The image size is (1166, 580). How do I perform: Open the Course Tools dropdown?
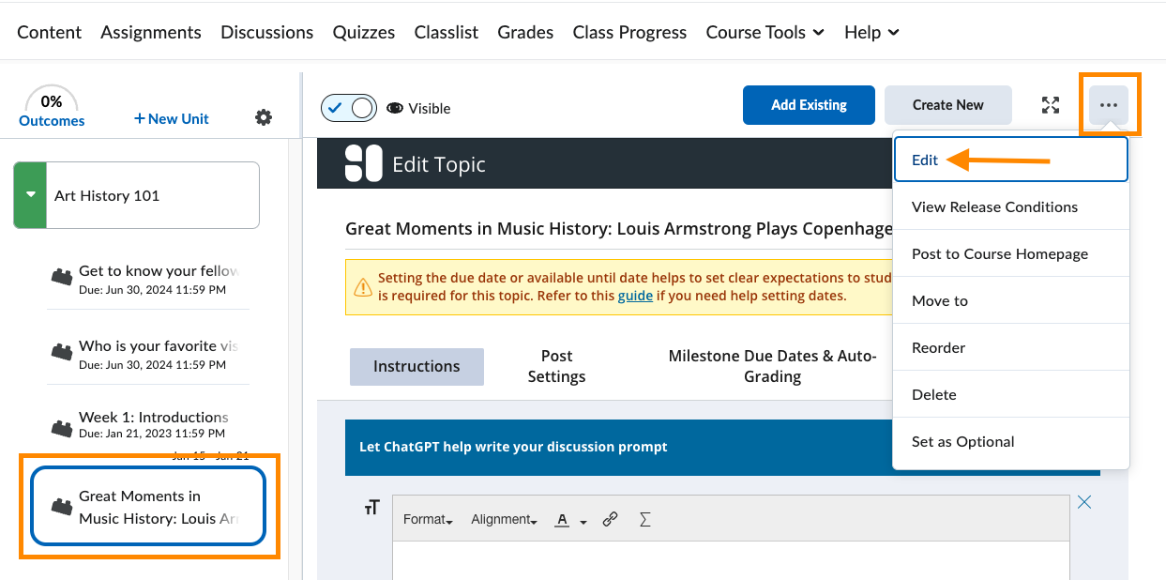click(765, 32)
